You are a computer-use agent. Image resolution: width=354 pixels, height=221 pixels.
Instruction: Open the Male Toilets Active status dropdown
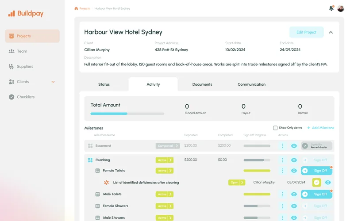click(x=164, y=194)
